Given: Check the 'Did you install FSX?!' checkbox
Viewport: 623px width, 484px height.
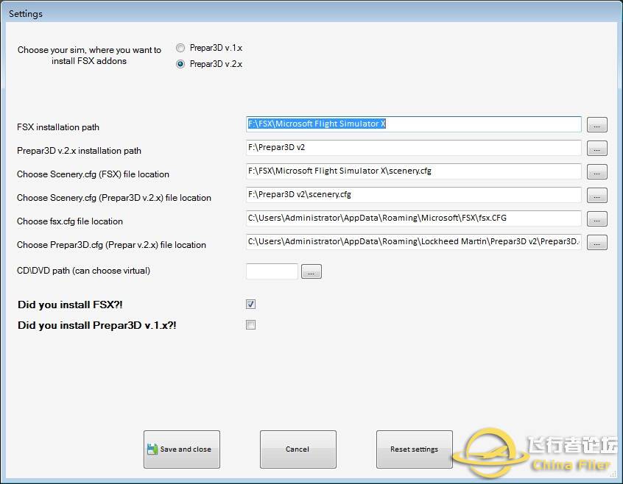Looking at the screenshot, I should (250, 305).
